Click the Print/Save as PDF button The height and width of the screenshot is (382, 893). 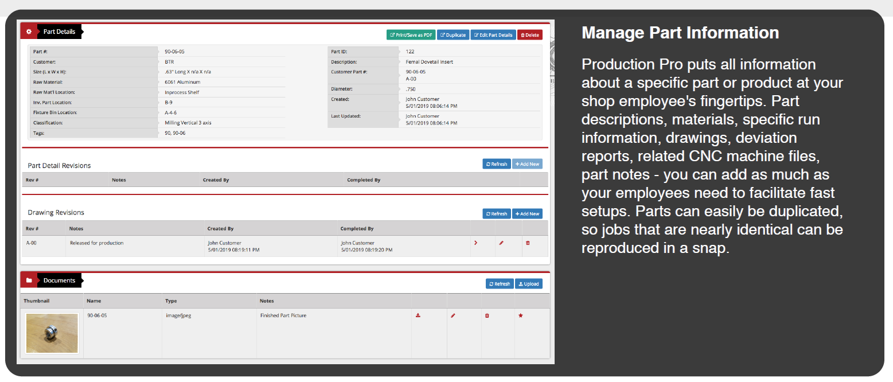click(x=411, y=35)
